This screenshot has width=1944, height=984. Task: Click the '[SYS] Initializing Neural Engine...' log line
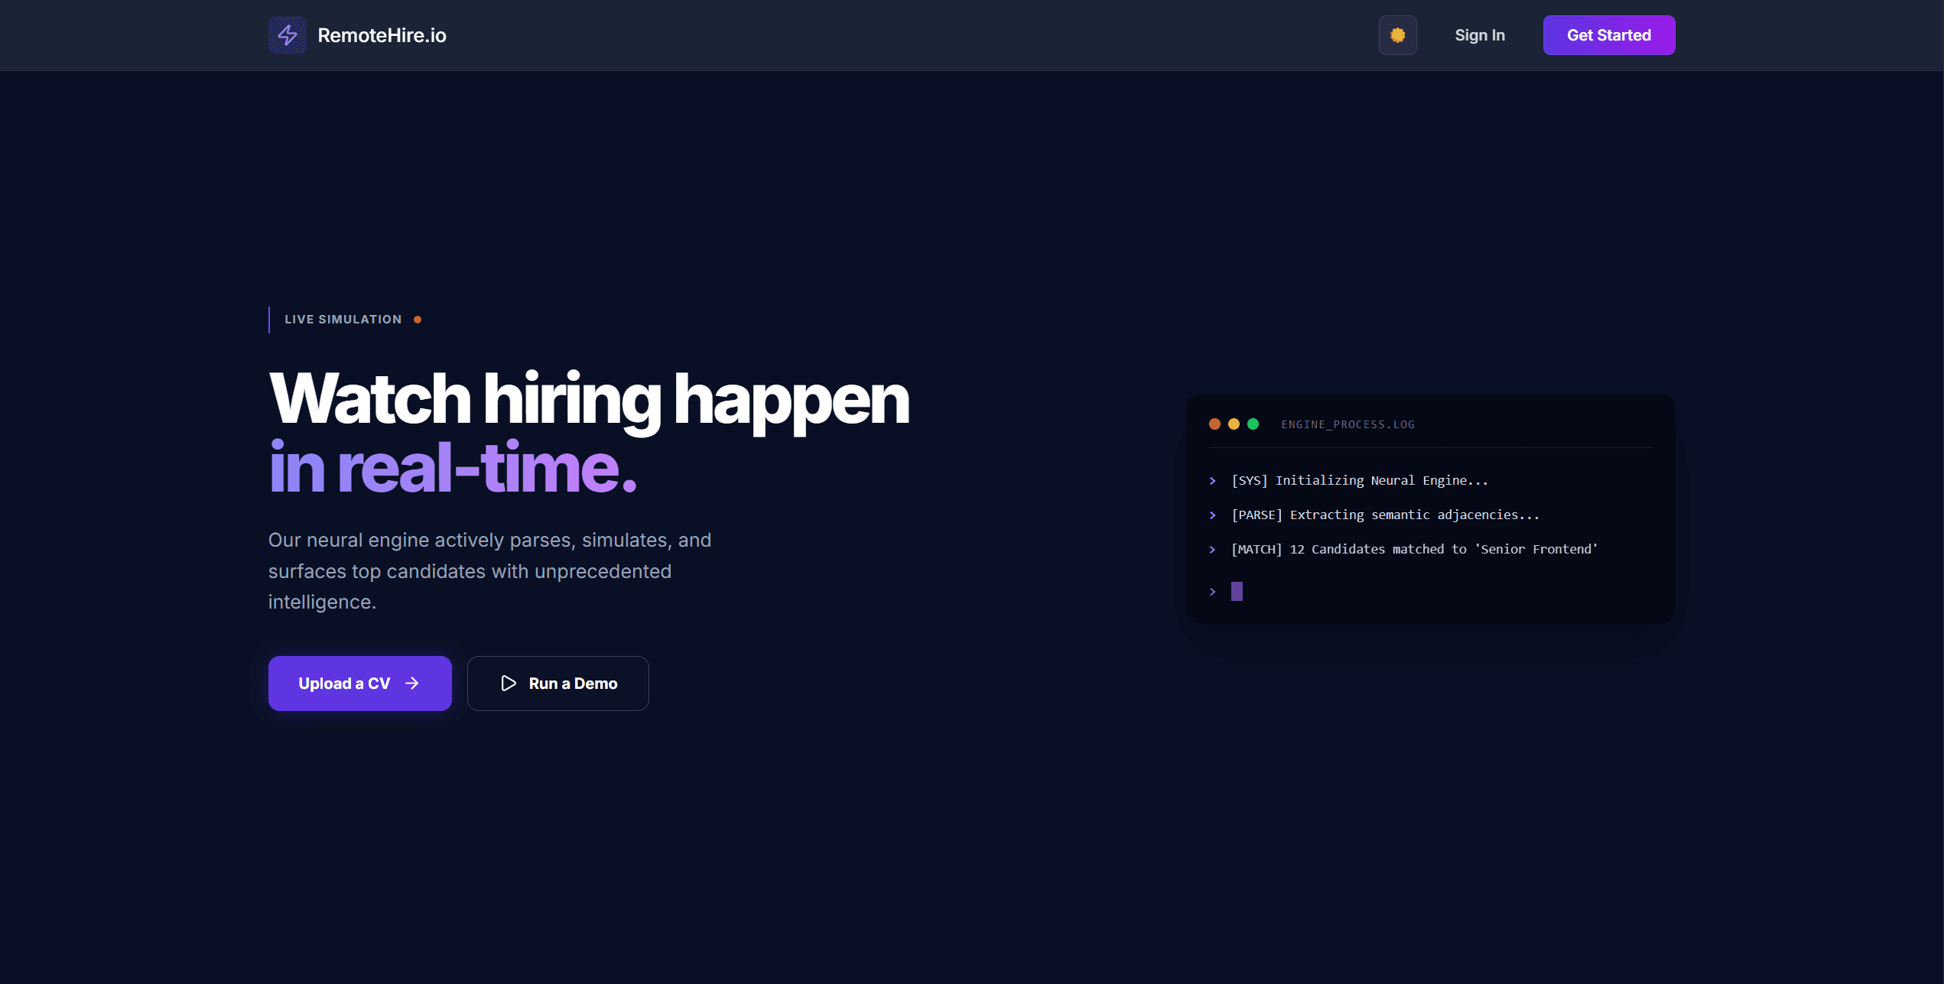(1360, 480)
